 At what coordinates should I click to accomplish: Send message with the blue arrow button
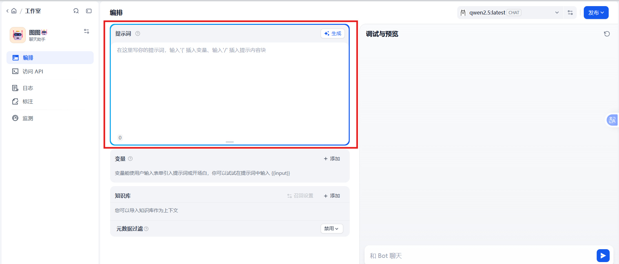click(603, 256)
